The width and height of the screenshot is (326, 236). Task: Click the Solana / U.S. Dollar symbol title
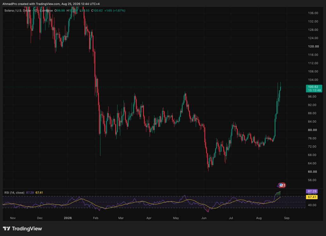pyautogui.click(x=18, y=10)
